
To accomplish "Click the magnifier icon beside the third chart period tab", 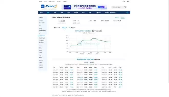I will (x=70, y=28).
